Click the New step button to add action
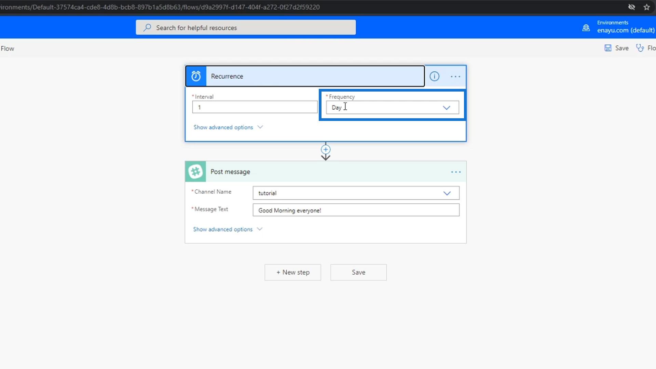This screenshot has width=656, height=369. point(292,272)
